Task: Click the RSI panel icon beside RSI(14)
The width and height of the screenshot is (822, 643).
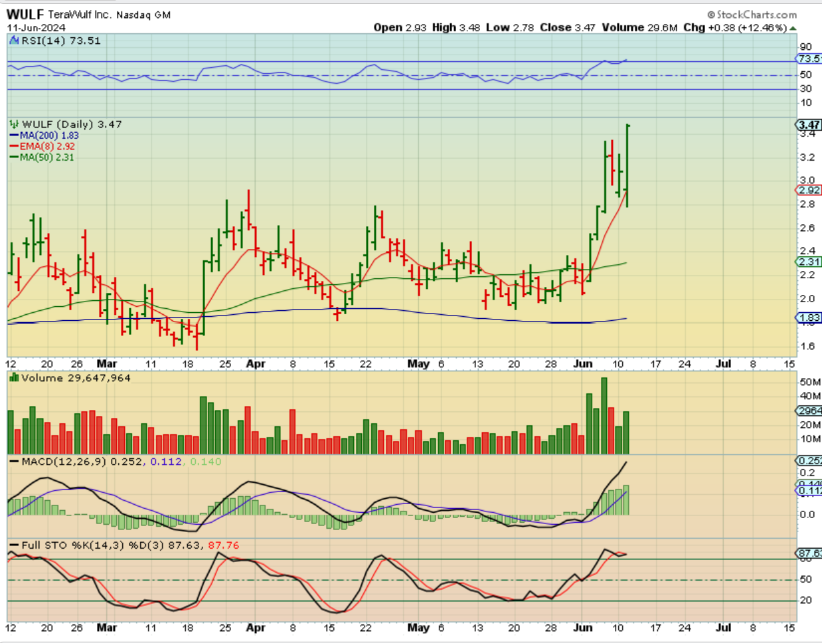Action: [x=14, y=41]
